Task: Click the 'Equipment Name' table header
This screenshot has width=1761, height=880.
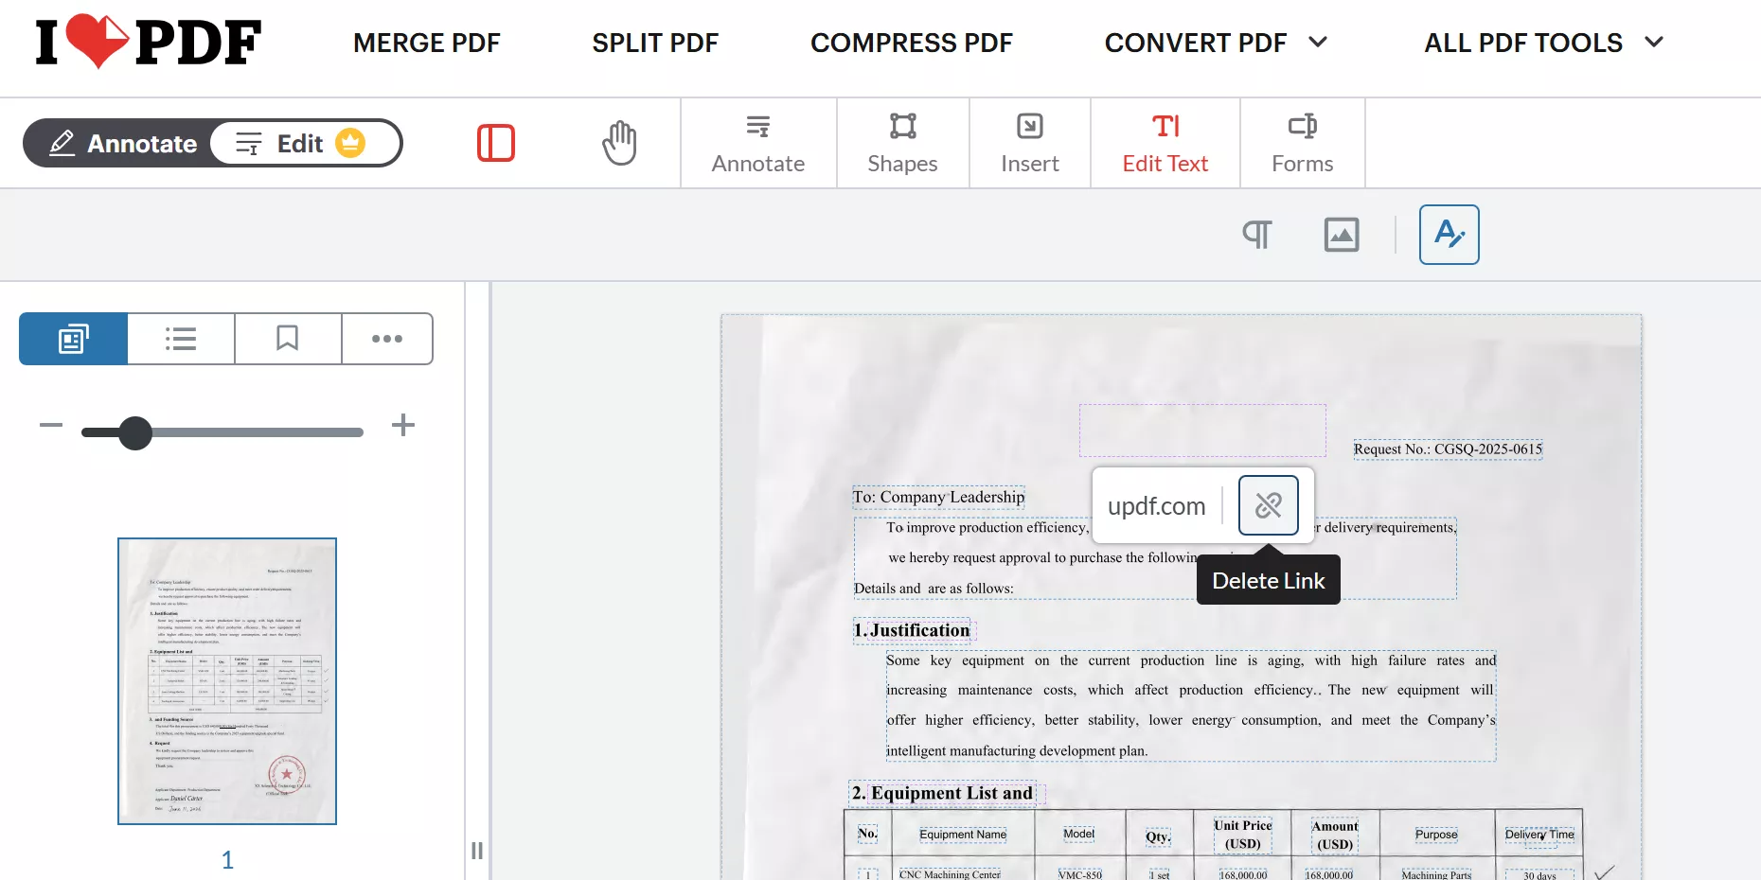Action: coord(963,834)
